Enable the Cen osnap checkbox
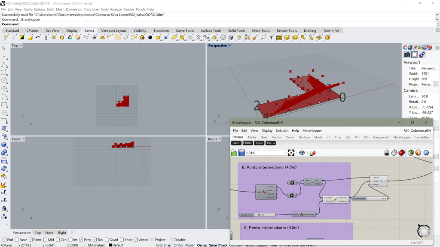 58,240
